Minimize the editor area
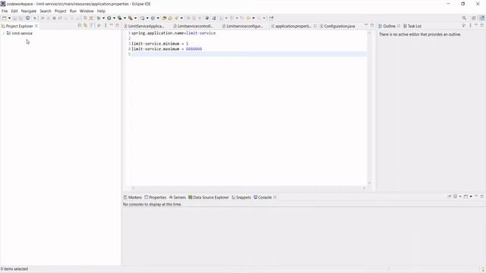Screen dimensions: 486x273 [366, 25]
